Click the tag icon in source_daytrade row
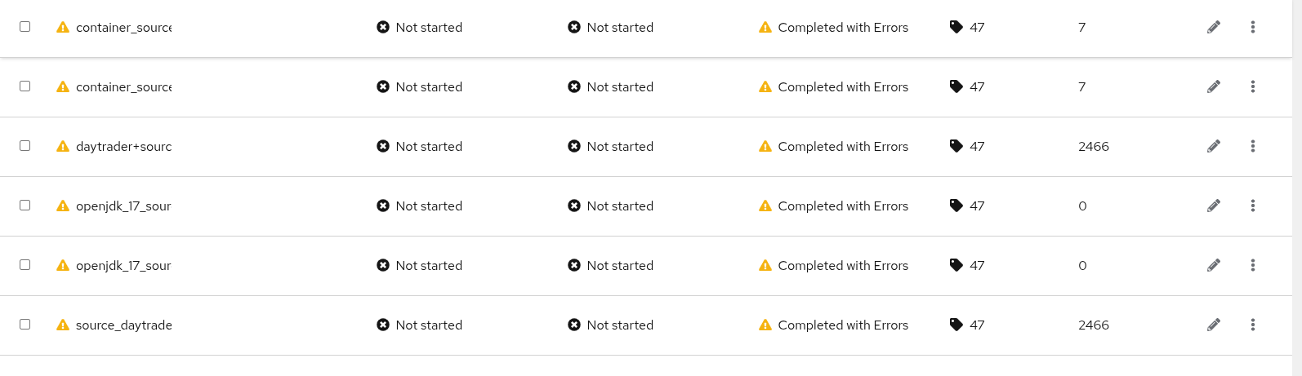The width and height of the screenshot is (1302, 376). pyautogui.click(x=956, y=325)
